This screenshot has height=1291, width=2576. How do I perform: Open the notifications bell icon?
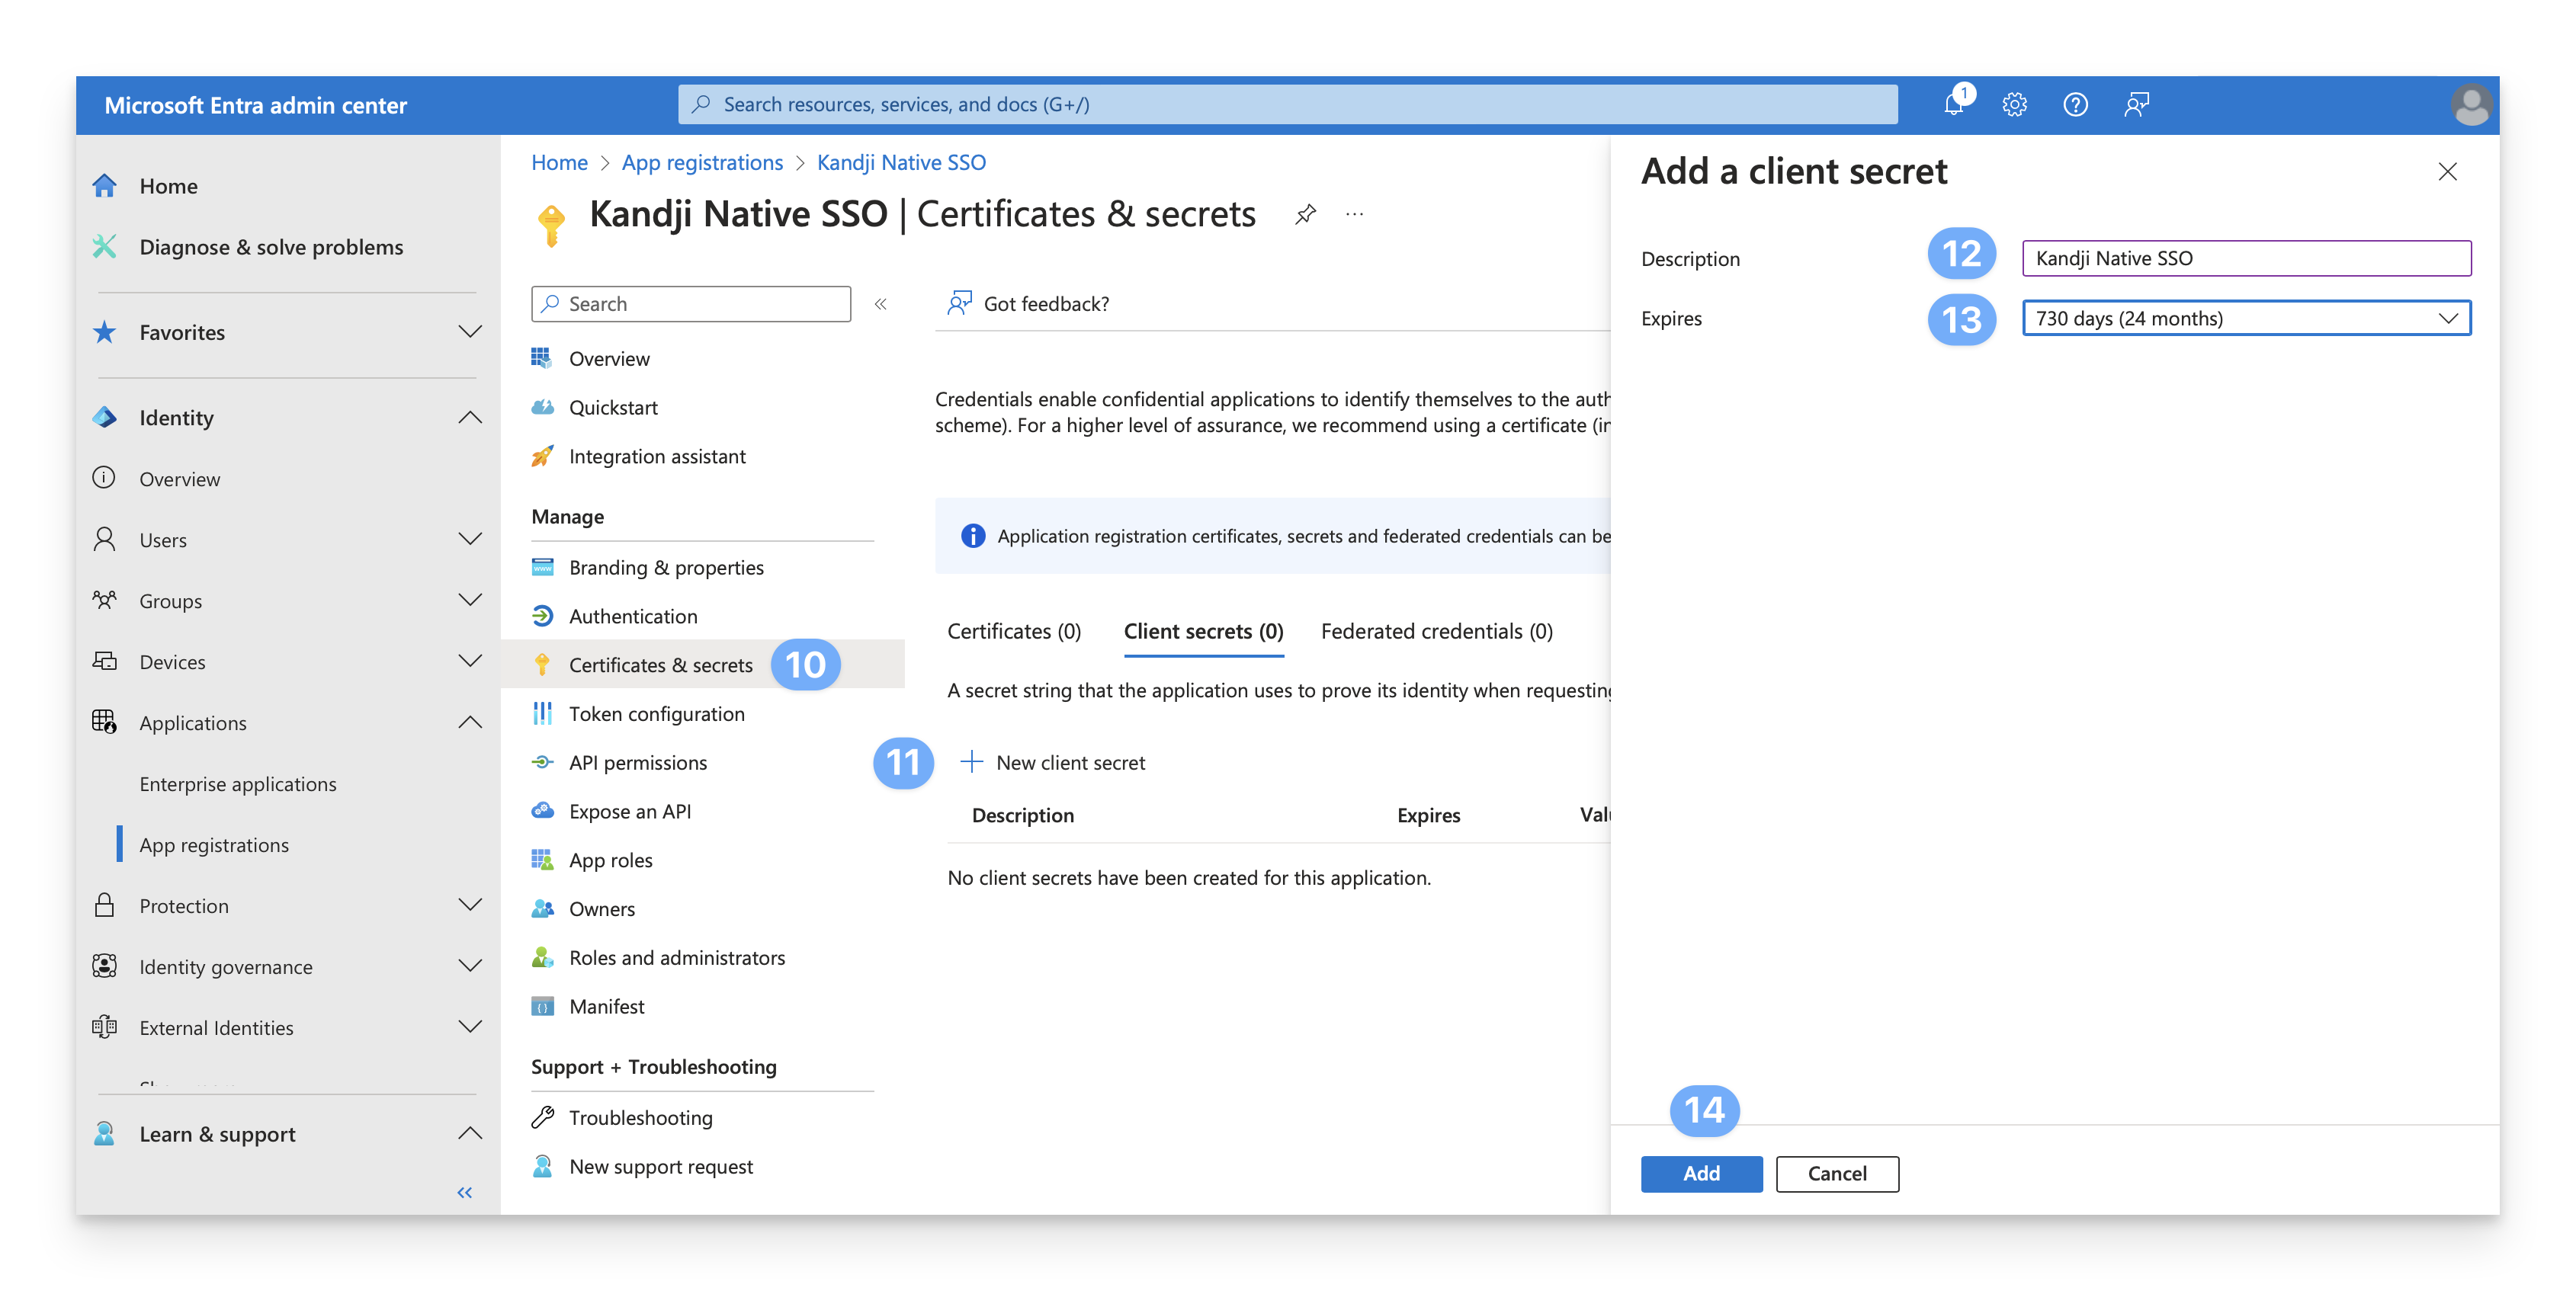[x=1955, y=104]
